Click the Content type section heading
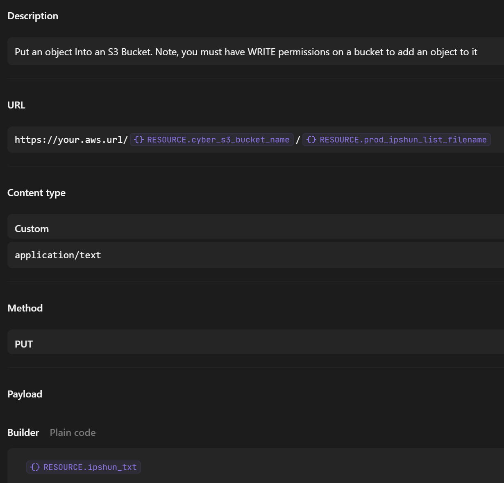 [36, 193]
